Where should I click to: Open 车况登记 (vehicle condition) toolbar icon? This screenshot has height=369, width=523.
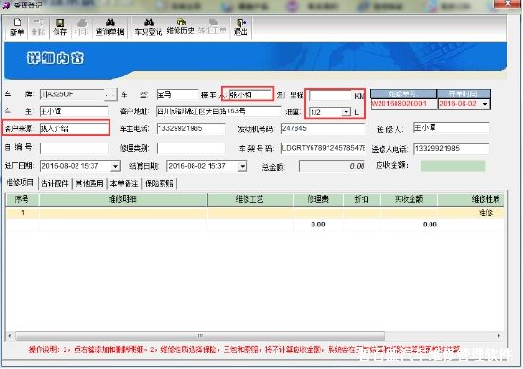click(148, 27)
